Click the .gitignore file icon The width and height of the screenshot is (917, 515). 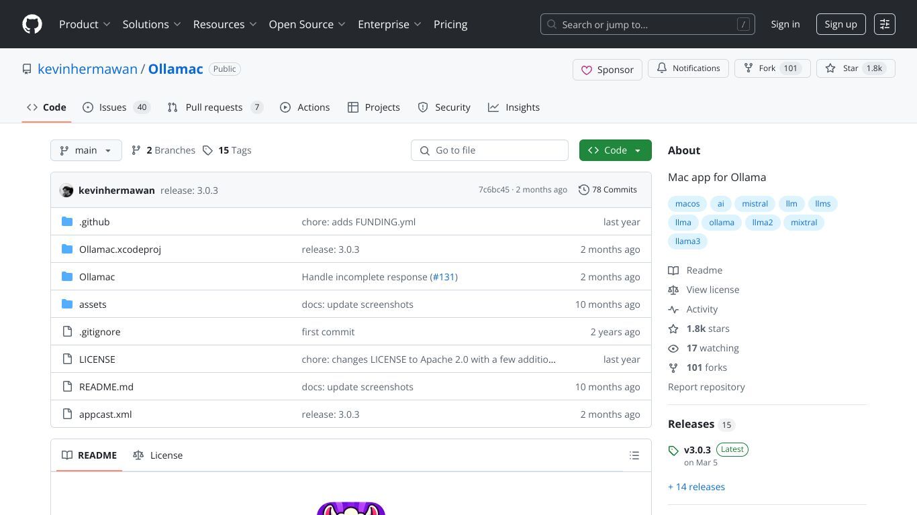67,332
